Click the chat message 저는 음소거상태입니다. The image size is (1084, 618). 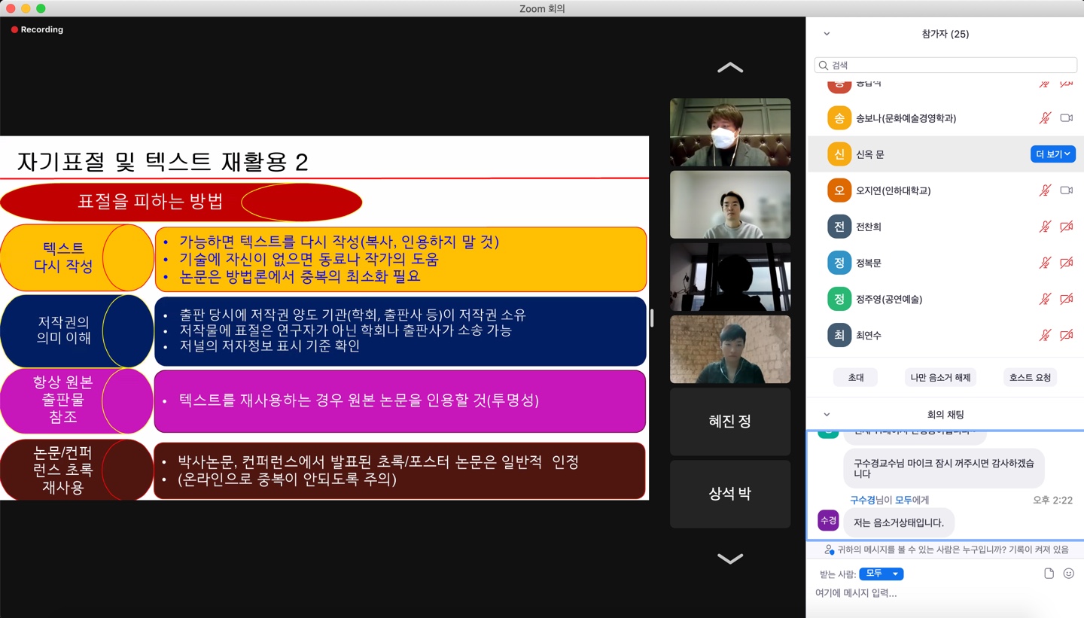tap(899, 522)
